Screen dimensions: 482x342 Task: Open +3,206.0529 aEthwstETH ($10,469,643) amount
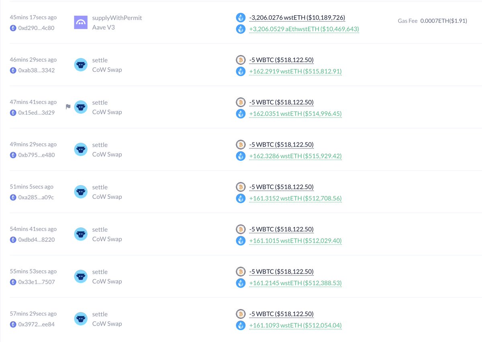304,29
